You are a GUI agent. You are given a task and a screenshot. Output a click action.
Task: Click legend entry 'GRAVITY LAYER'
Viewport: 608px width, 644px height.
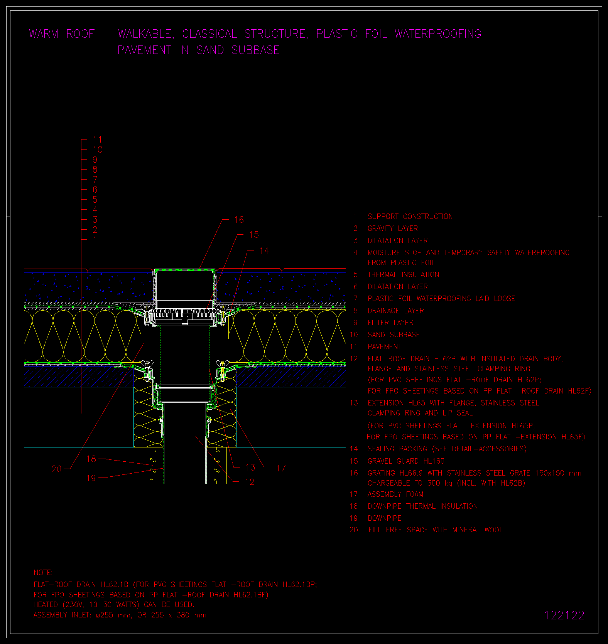click(x=393, y=229)
